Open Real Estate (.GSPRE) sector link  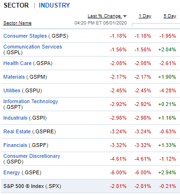point(30,131)
